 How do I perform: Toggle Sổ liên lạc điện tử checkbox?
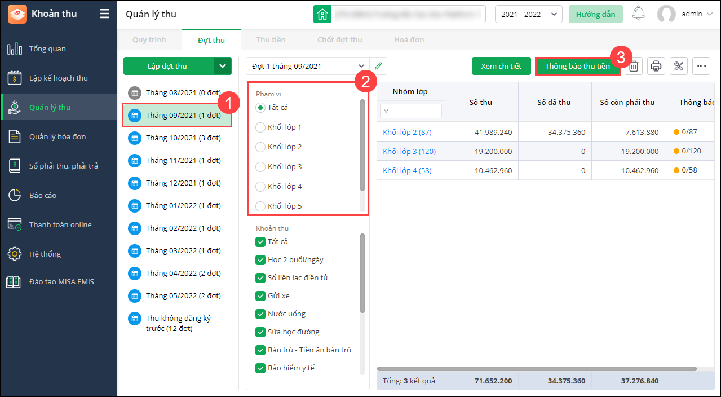[x=260, y=277]
